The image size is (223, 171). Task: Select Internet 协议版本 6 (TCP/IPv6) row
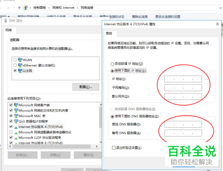41,143
